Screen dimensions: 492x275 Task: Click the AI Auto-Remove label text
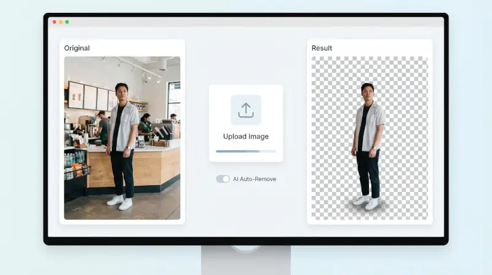255,179
